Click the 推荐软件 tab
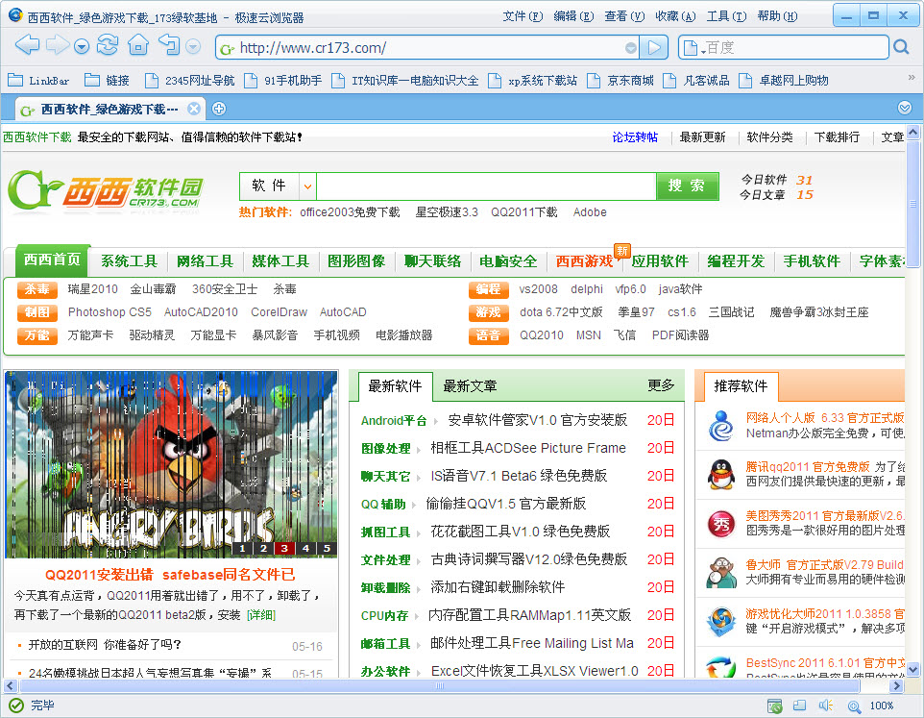924x718 pixels. tap(741, 386)
